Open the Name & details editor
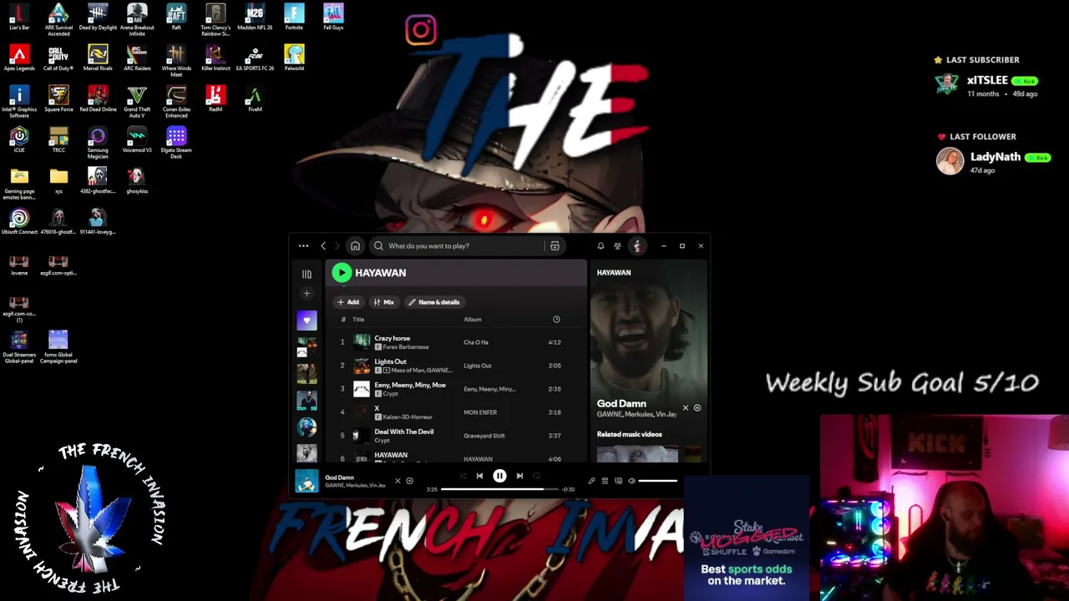The width and height of the screenshot is (1069, 601). [434, 302]
